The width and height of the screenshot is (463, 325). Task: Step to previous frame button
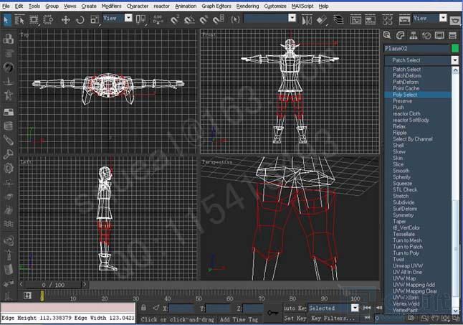379,308
